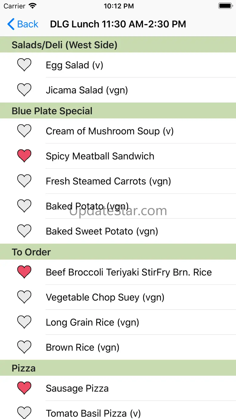Toggle the Brown Rice heart icon
The image size is (236, 419).
[24, 347]
